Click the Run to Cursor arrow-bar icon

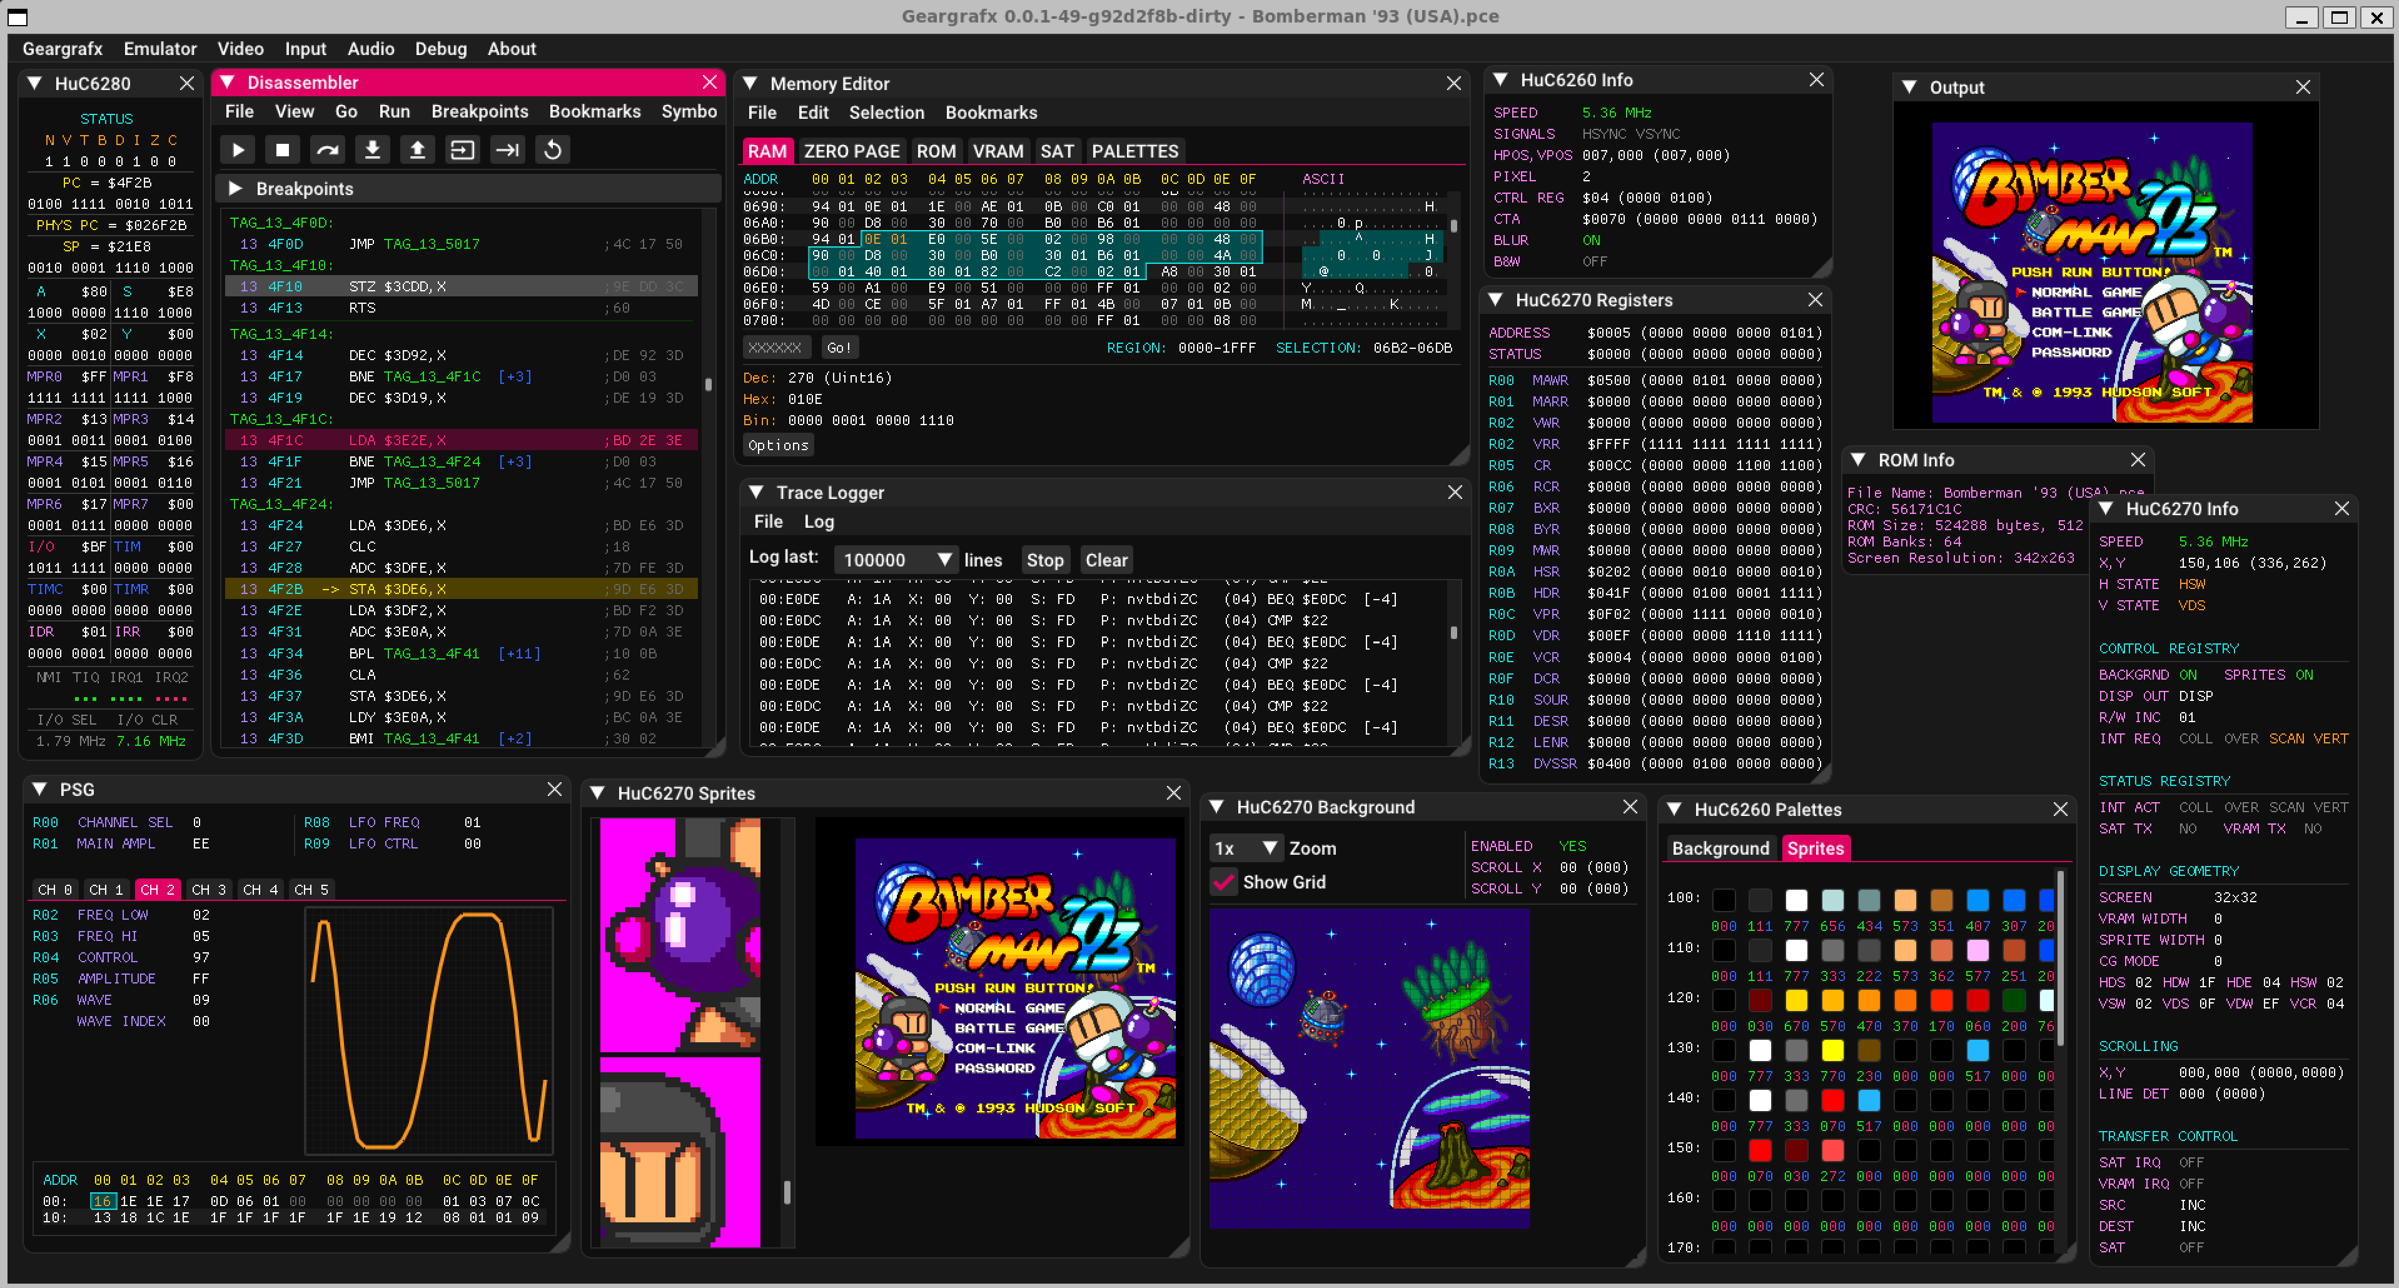[x=508, y=150]
